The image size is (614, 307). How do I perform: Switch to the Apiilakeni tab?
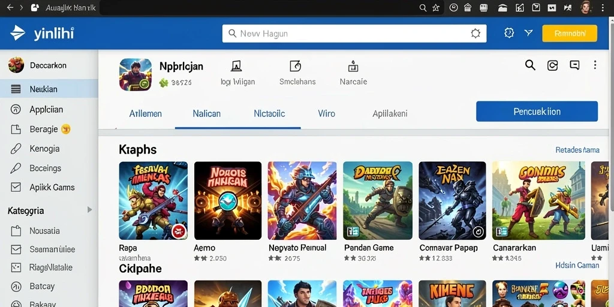point(390,114)
